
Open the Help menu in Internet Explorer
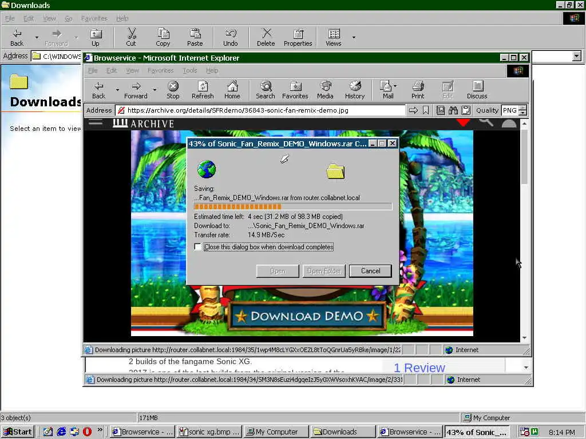pyautogui.click(x=212, y=70)
